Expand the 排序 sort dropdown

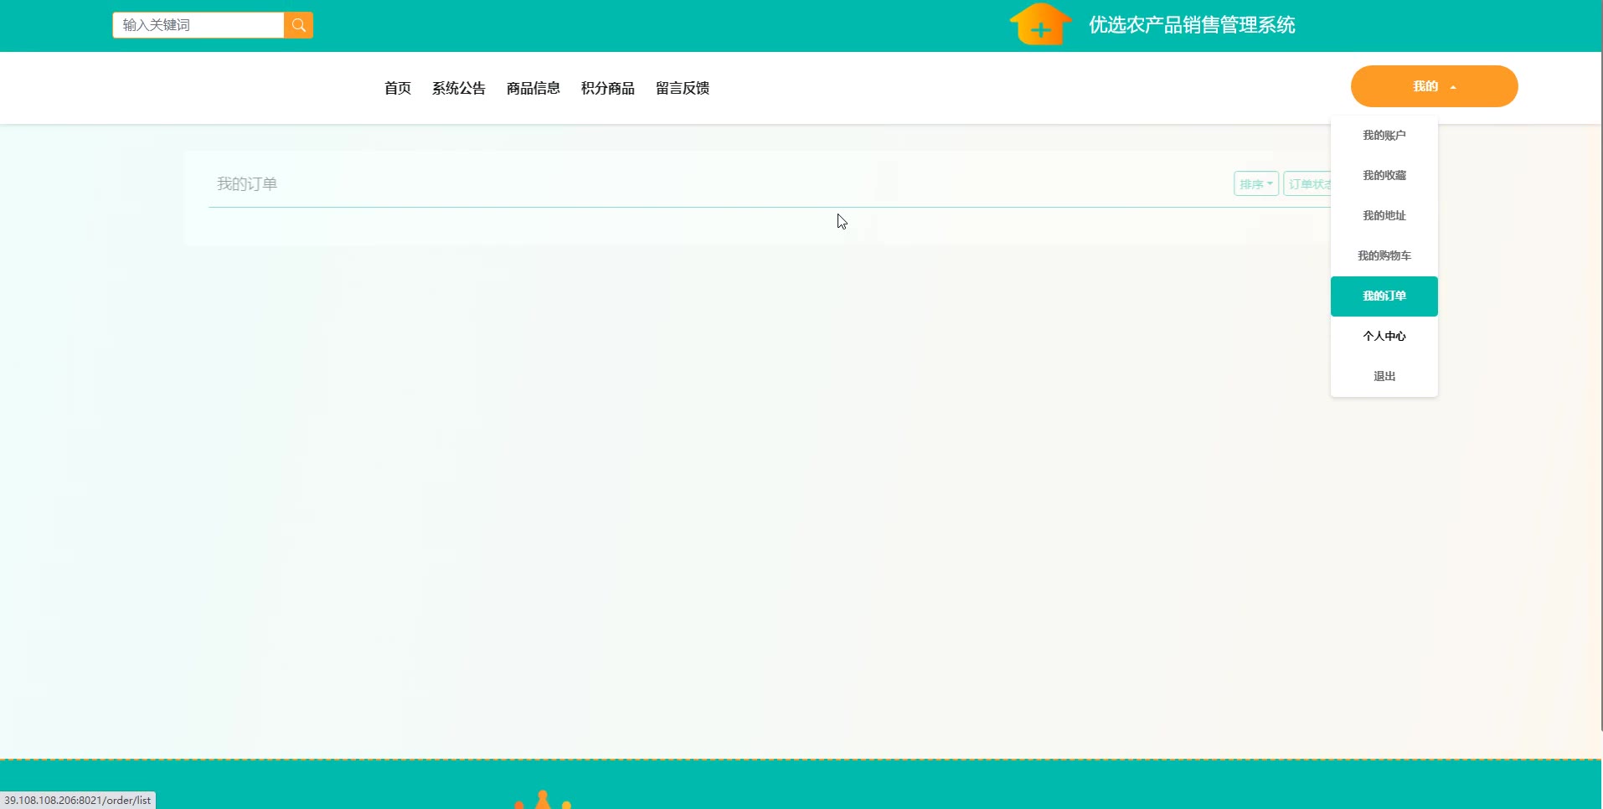[1255, 184]
